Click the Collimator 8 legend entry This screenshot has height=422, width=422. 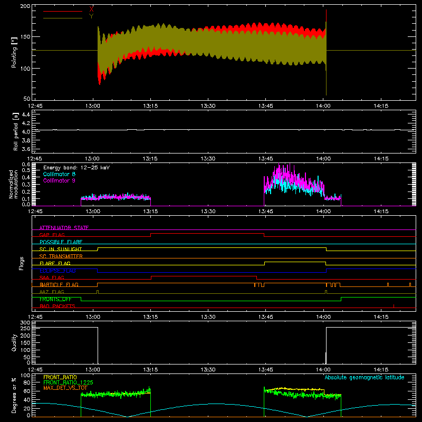click(59, 174)
